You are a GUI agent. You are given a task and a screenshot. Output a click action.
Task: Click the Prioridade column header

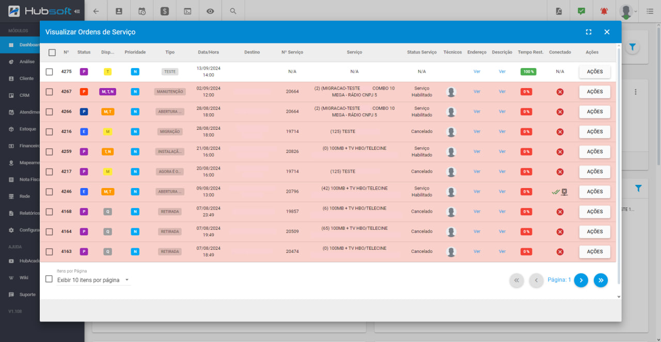tap(135, 53)
